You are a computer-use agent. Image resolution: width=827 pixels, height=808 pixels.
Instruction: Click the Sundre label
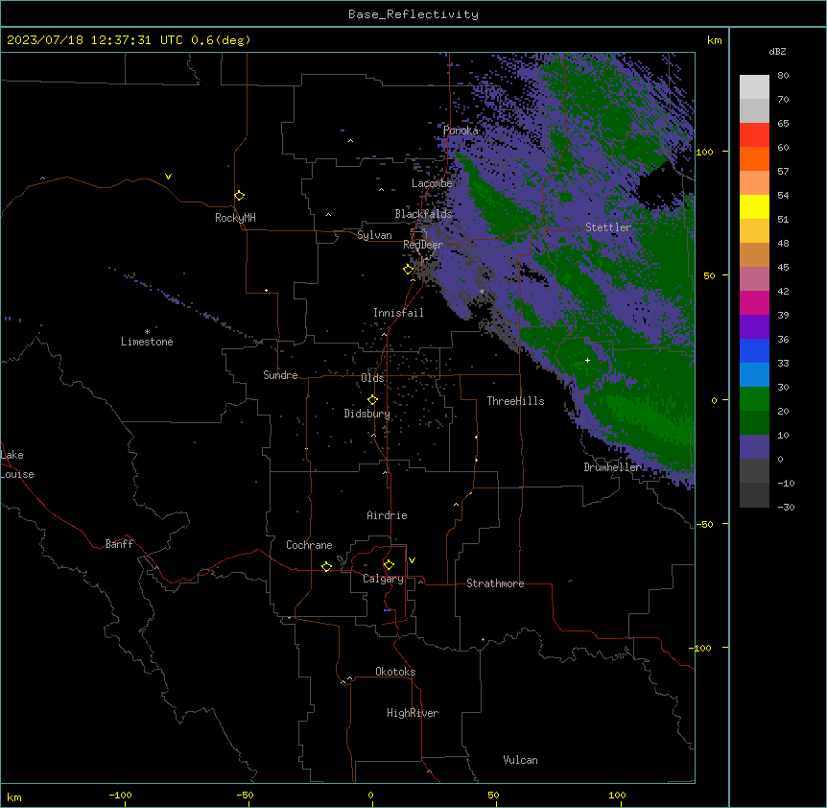click(x=280, y=375)
